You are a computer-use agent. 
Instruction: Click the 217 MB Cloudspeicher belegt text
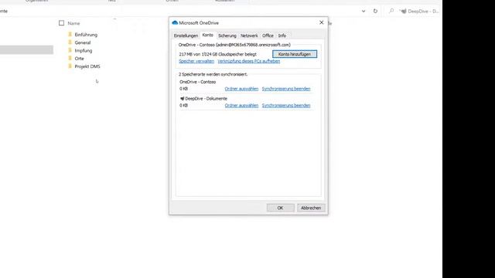tap(217, 54)
